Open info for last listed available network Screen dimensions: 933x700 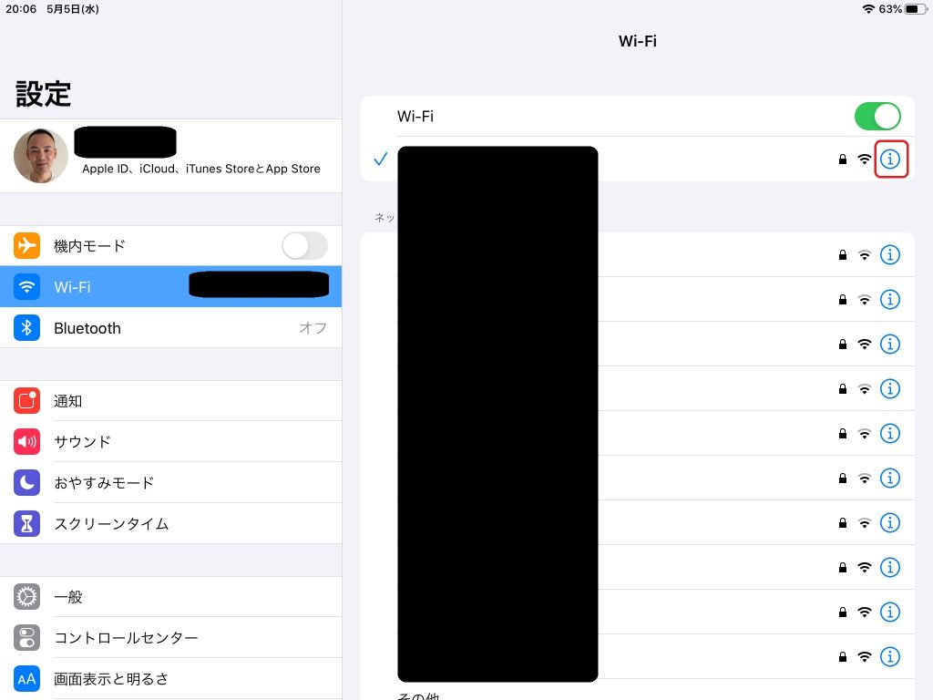tap(890, 656)
